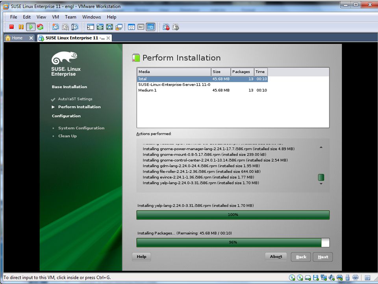Click the 'Installing file-roller-2.24.1-2.36.i586.rpm' log line
The height and width of the screenshot is (284, 378).
pos(202,172)
